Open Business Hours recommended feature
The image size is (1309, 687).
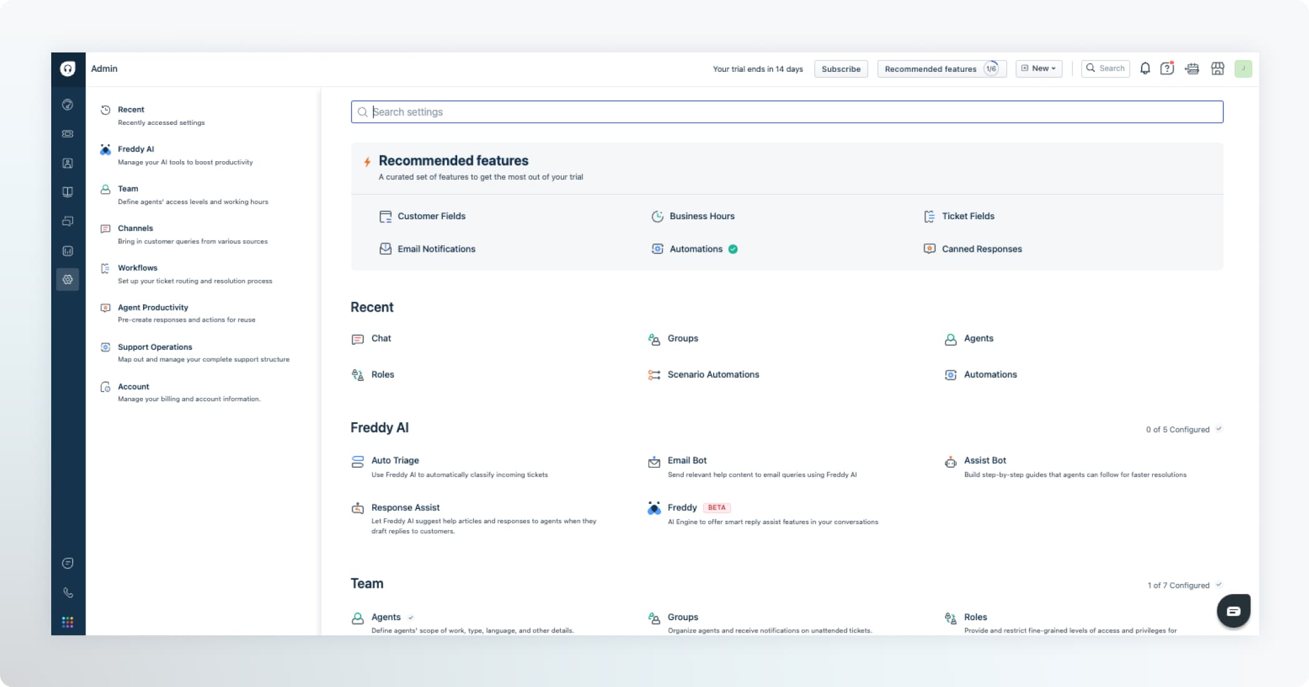click(693, 216)
